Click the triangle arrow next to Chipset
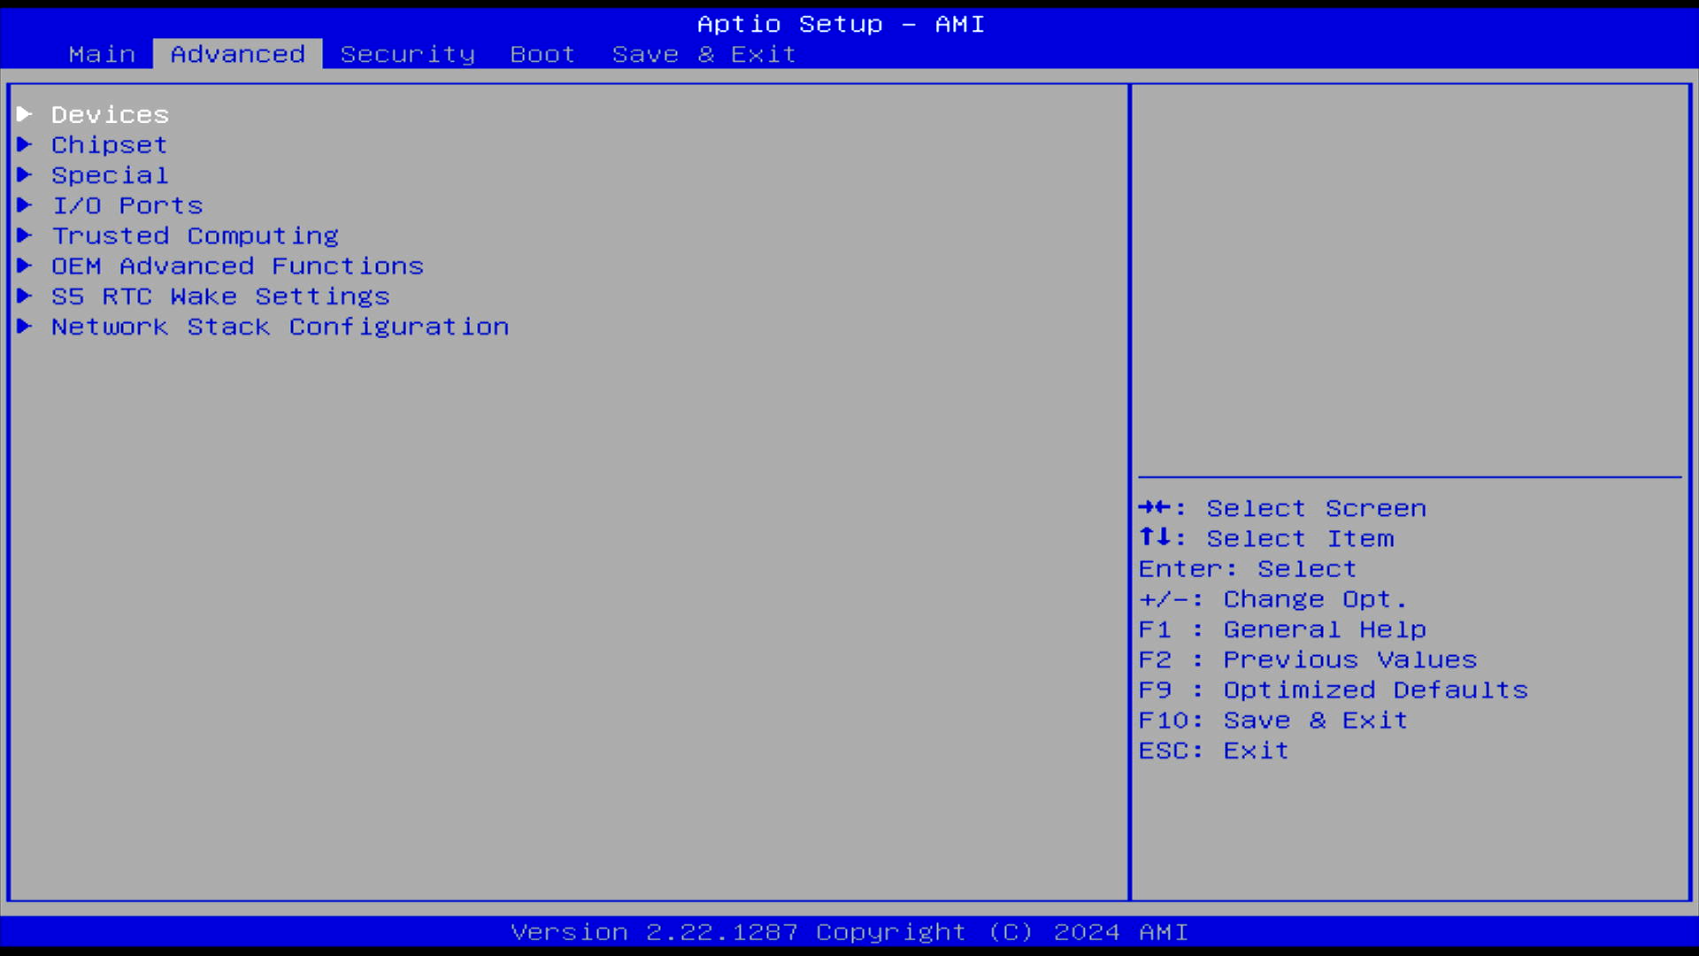 tap(25, 144)
